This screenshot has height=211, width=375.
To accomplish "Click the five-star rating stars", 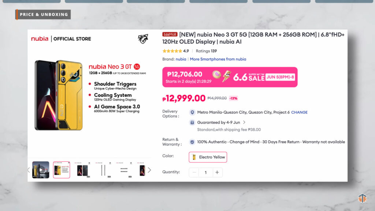I will coord(172,51).
